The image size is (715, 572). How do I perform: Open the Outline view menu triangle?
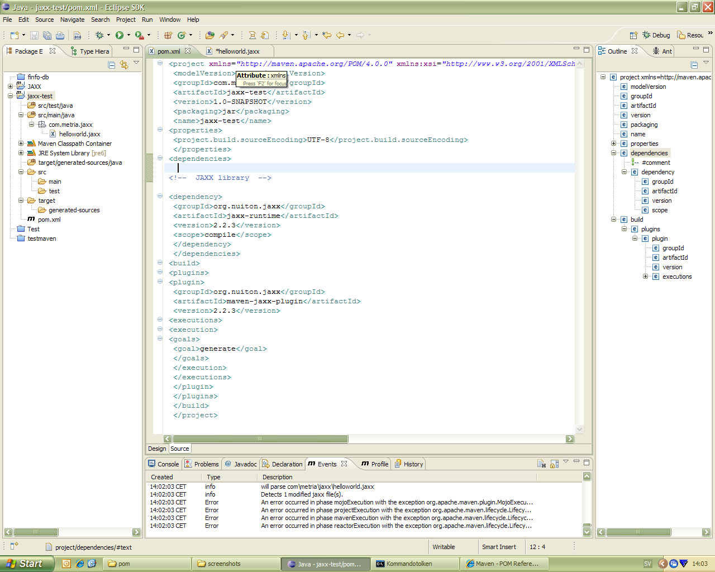coord(706,63)
